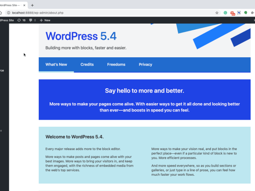
Task: Click the 'Welcome to WordPress 5.4.' heading
Action: pos(75,137)
